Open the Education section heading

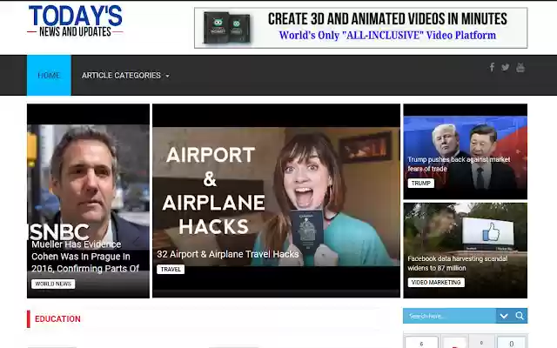pyautogui.click(x=57, y=319)
